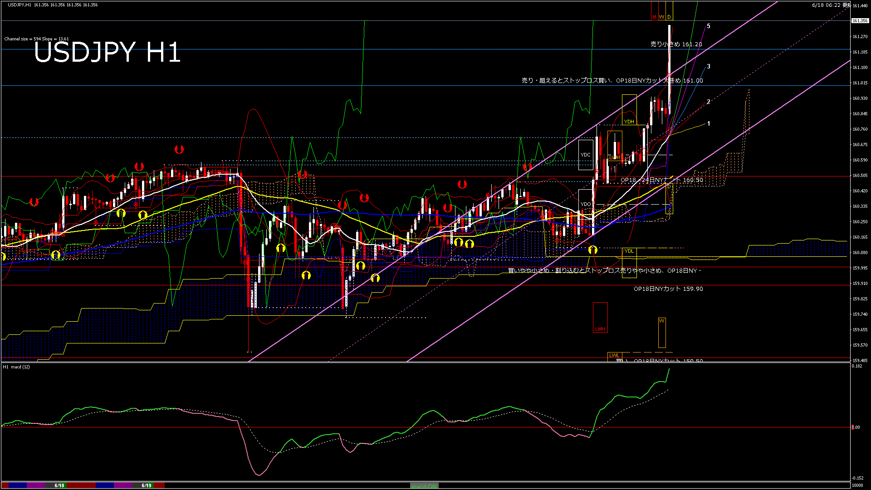The width and height of the screenshot is (871, 490).
Task: Click the 160.505 price axis value
Action: coord(860,175)
